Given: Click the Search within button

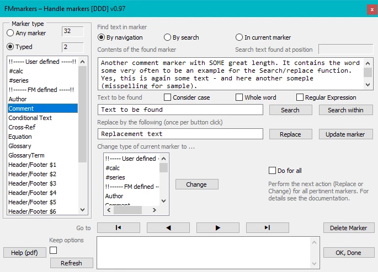Looking at the screenshot, I should 345,110.
